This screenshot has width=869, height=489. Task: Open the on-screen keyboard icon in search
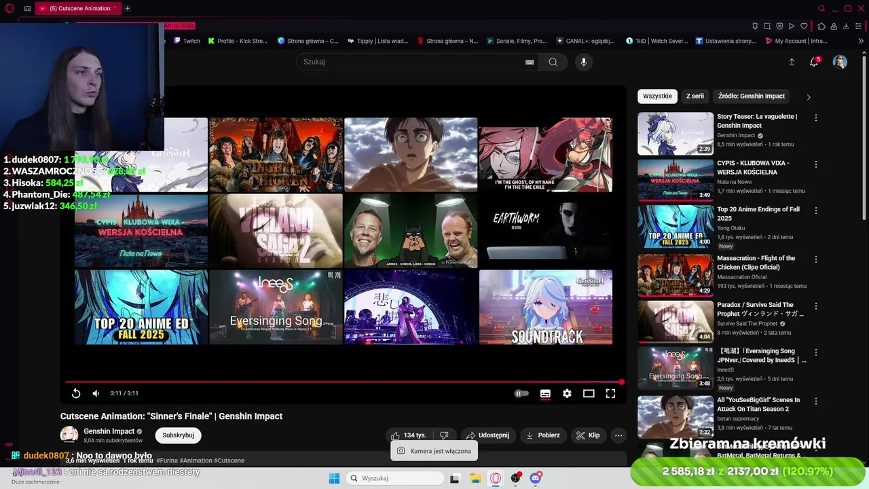pos(530,62)
